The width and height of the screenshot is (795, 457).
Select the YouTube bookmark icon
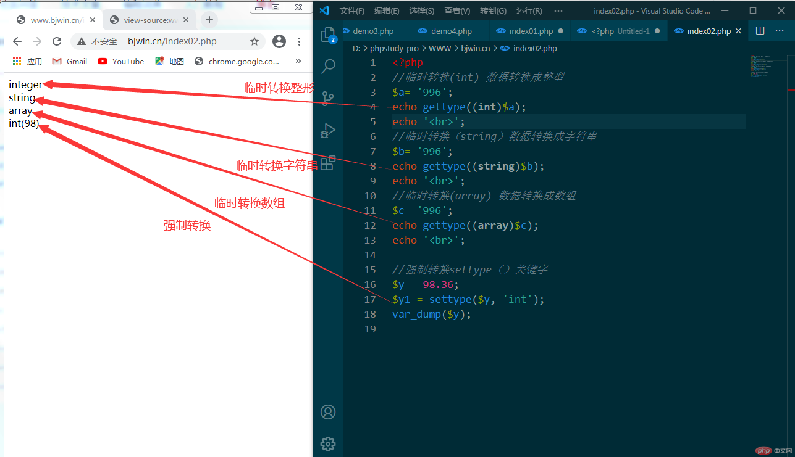click(x=103, y=61)
